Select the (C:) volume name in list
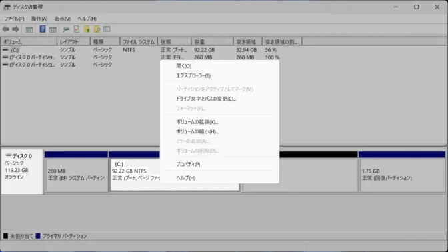 [15, 50]
